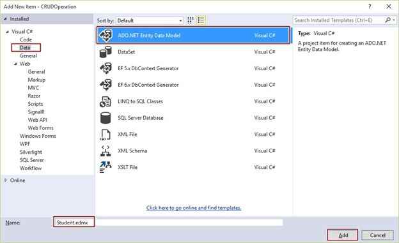Open the search options dropdown arrow
This screenshot has width=399, height=243.
394,20
